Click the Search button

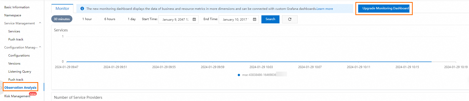(x=270, y=19)
